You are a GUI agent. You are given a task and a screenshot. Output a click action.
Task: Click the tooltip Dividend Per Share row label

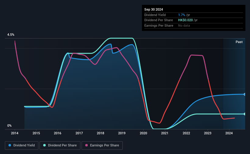tap(158, 20)
